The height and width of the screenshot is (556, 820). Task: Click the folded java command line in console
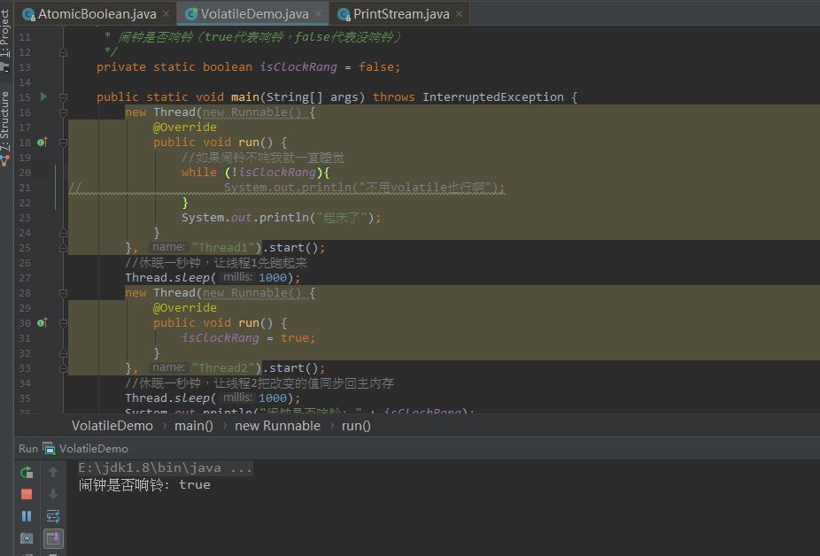coord(166,468)
